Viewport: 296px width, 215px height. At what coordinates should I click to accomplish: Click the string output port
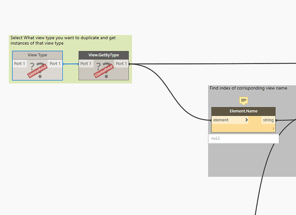point(268,120)
